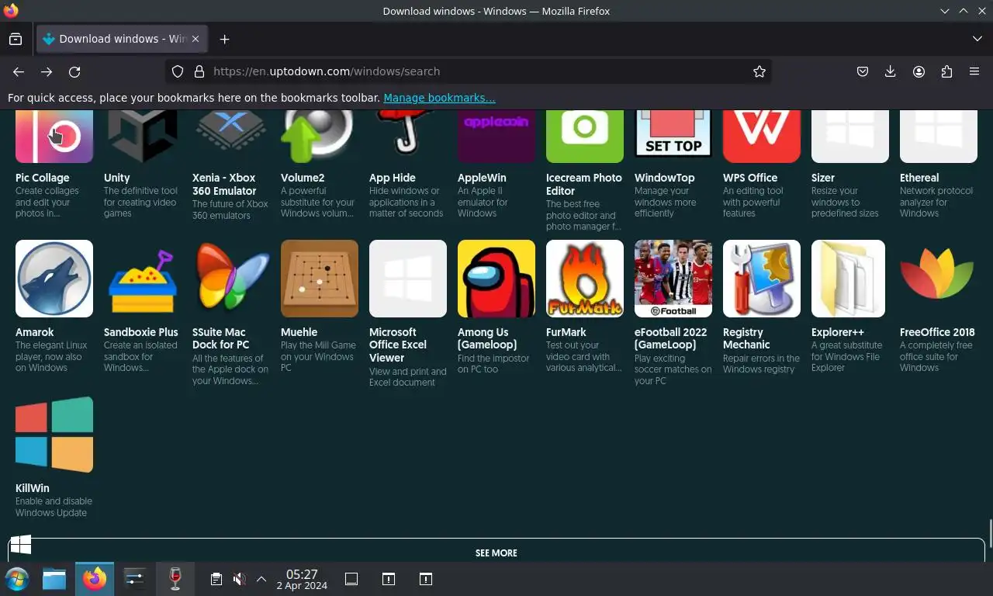
Task: Open the Sizer placeholder icon
Action: [x=850, y=137]
